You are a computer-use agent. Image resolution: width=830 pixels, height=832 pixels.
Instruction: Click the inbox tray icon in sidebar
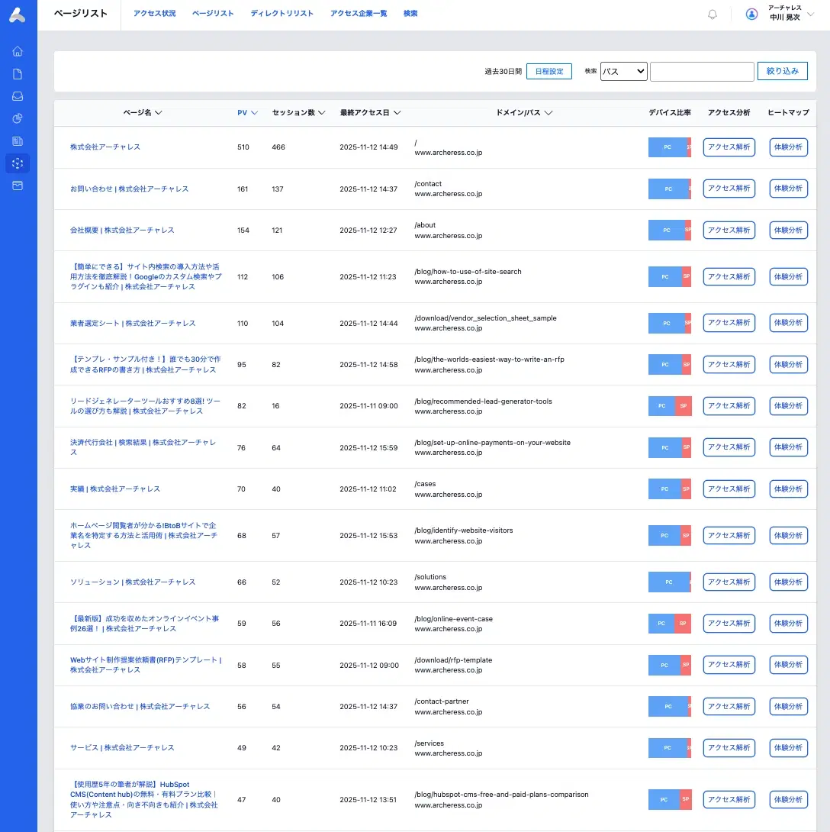point(18,96)
